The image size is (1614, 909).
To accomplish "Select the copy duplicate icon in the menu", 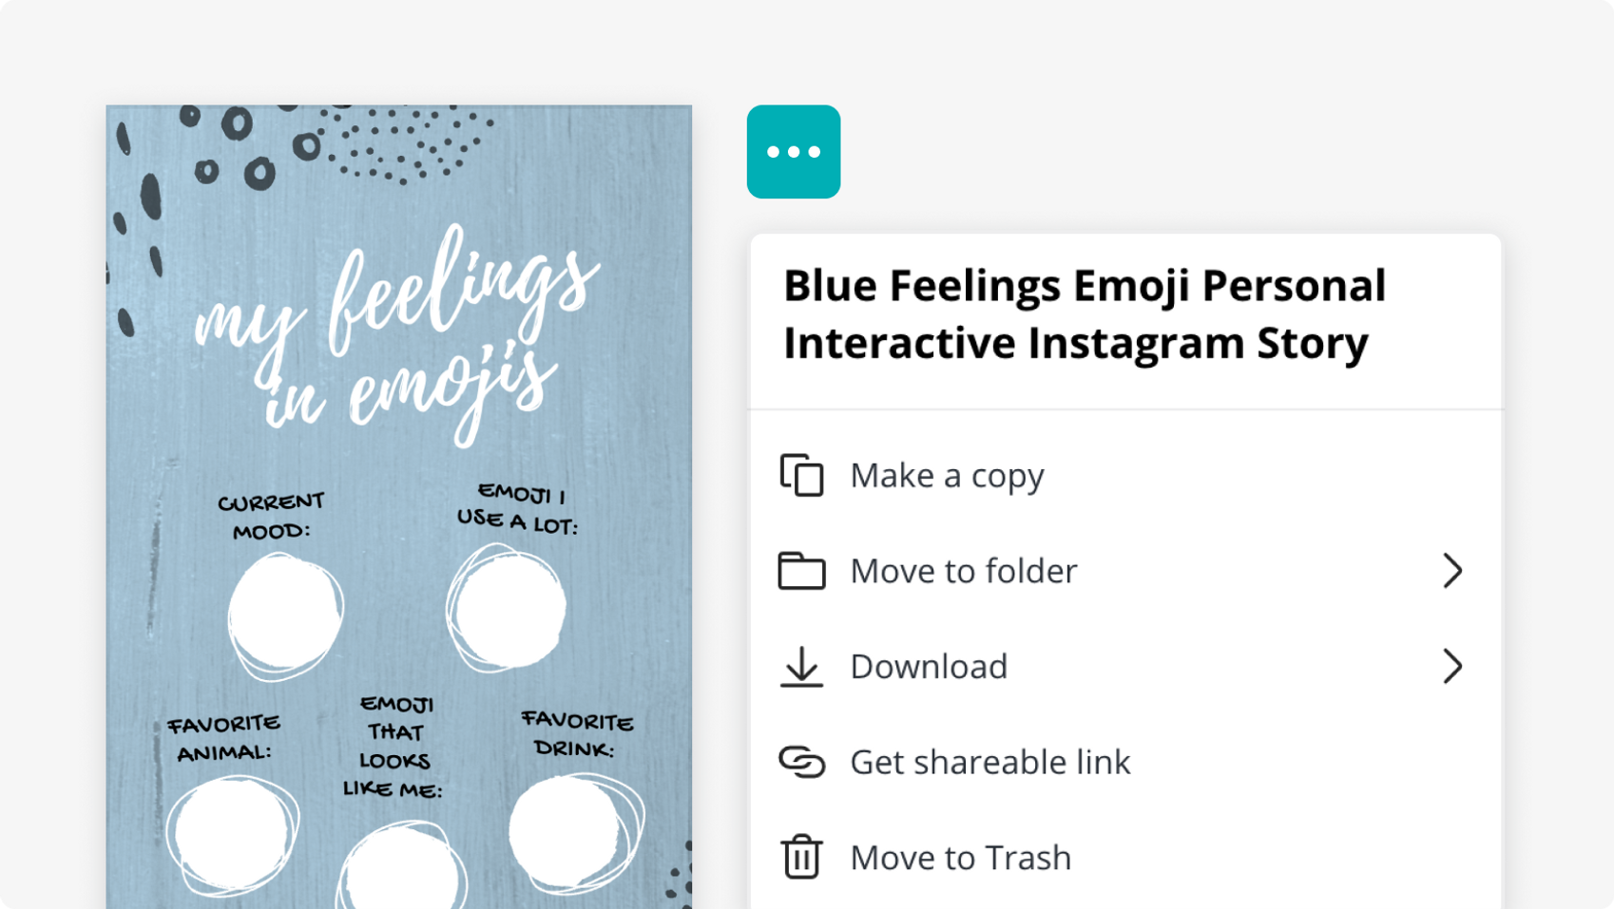I will 802,476.
